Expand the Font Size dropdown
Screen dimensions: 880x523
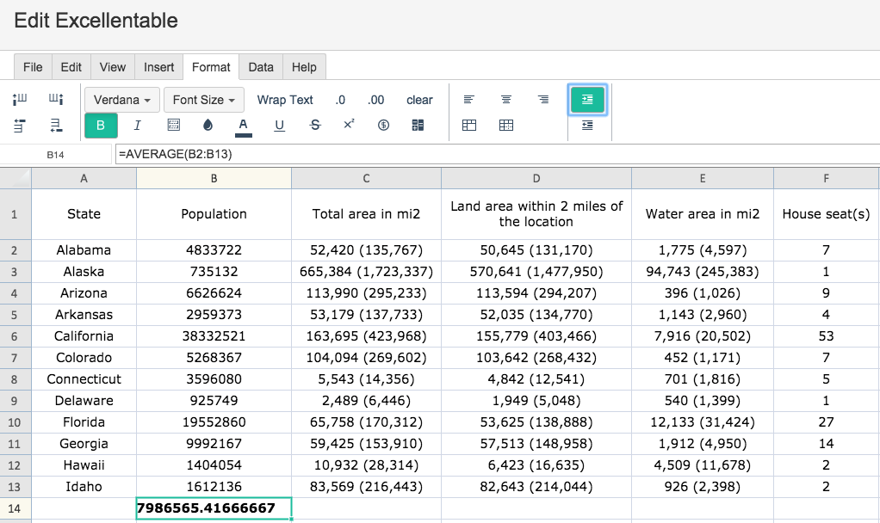pyautogui.click(x=204, y=100)
